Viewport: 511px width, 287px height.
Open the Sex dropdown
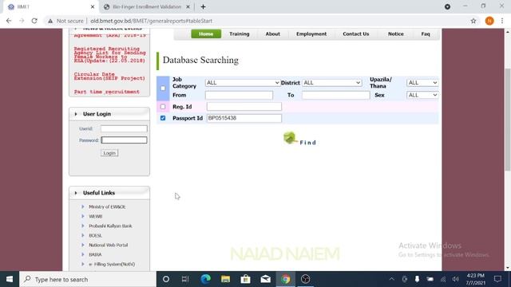point(422,95)
